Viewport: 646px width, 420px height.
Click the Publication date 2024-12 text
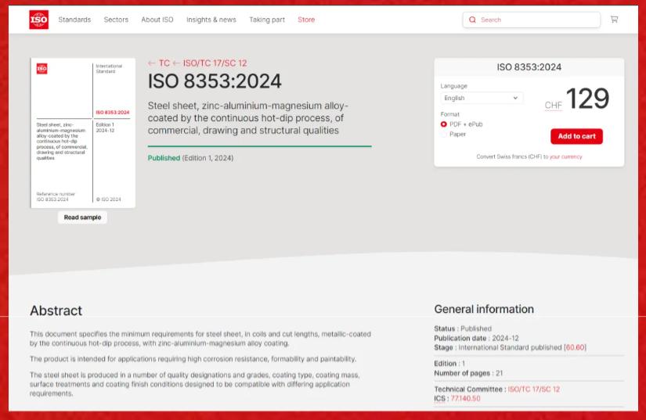click(476, 338)
